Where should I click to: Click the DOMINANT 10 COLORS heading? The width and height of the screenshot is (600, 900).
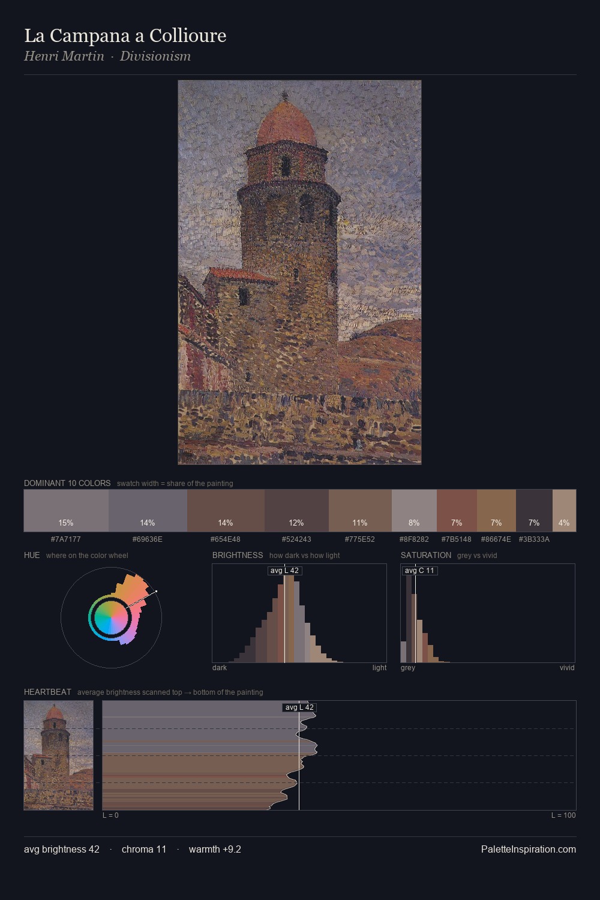pyautogui.click(x=67, y=483)
